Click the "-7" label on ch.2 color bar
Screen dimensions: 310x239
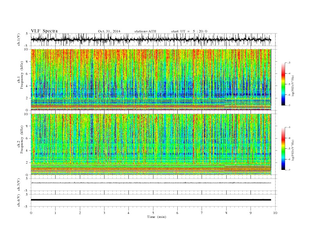289,170
